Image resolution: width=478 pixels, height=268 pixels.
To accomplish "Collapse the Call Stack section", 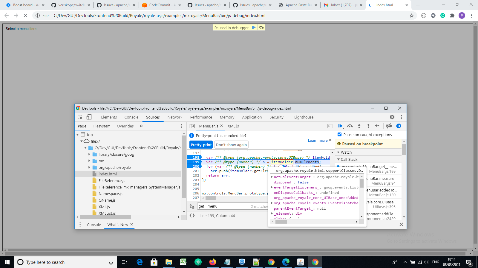I will click(x=338, y=159).
